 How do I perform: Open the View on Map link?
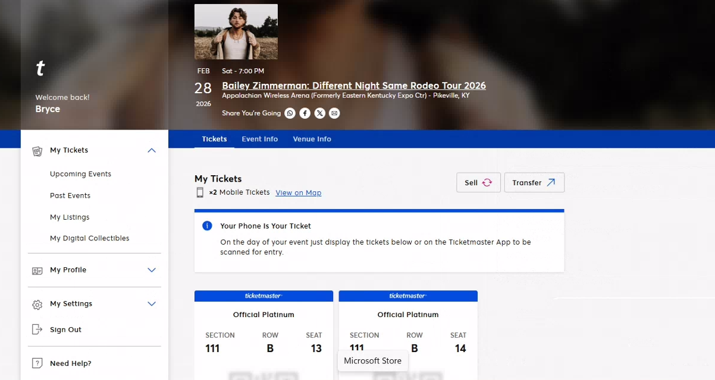pos(298,193)
